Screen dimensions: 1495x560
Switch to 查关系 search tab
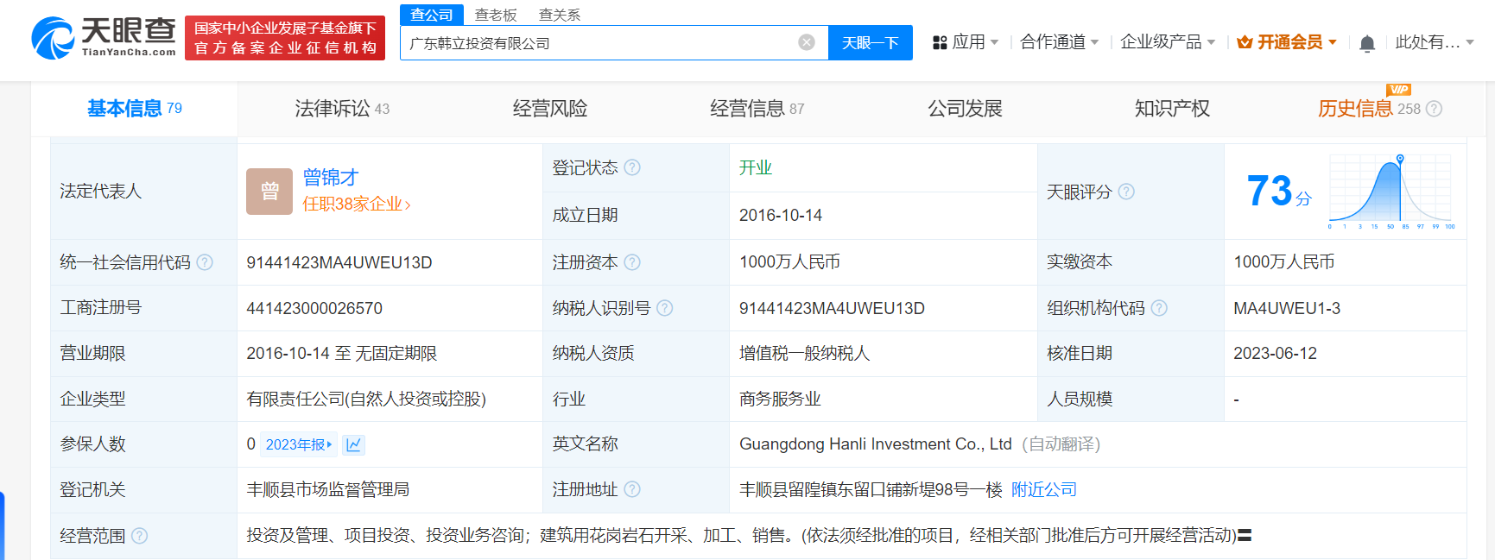point(560,15)
